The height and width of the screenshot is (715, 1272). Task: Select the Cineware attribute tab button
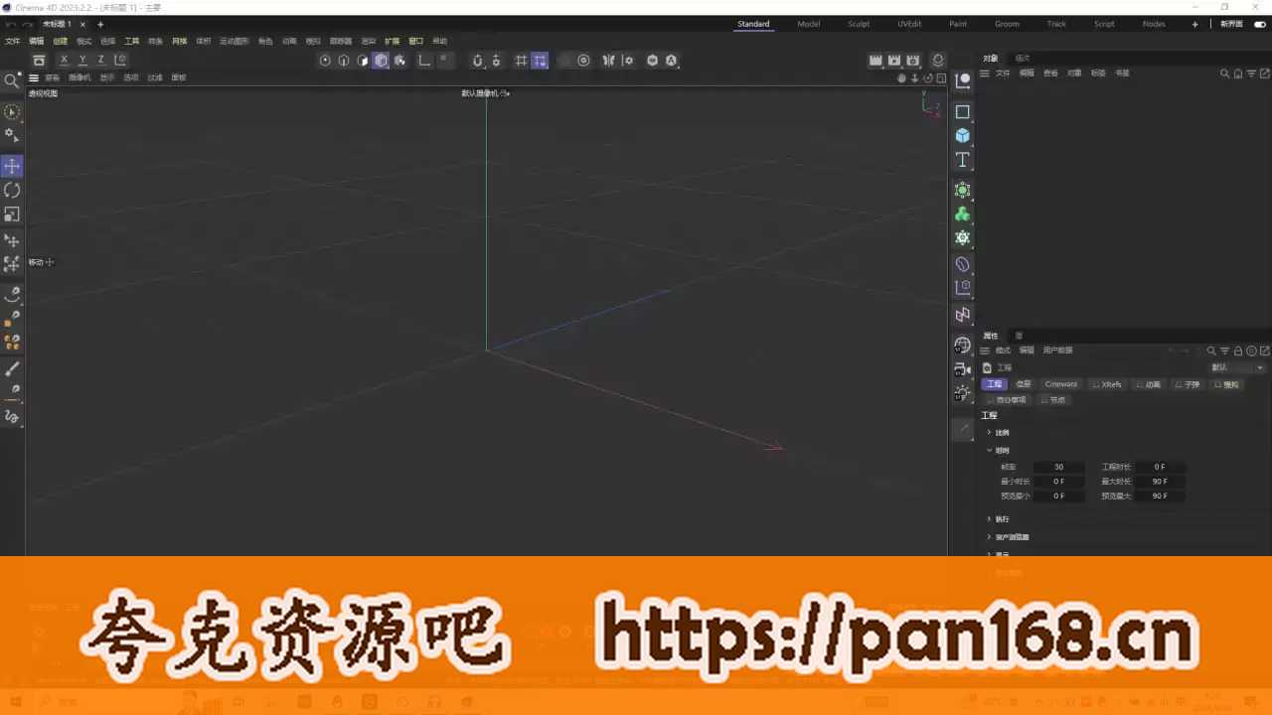pos(1060,384)
